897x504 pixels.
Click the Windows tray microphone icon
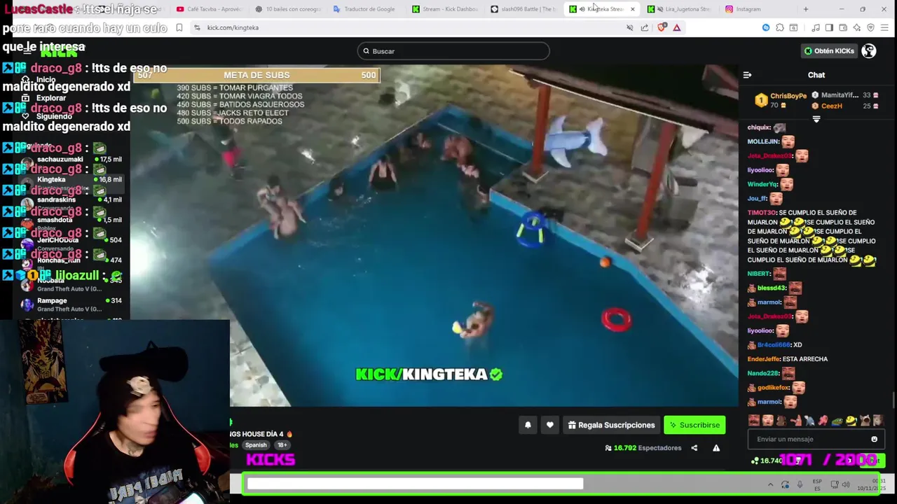pyautogui.click(x=800, y=484)
